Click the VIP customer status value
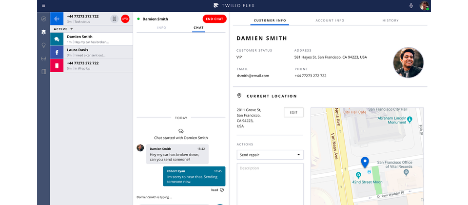Screen dimensions: 468x205 pyautogui.click(x=239, y=57)
